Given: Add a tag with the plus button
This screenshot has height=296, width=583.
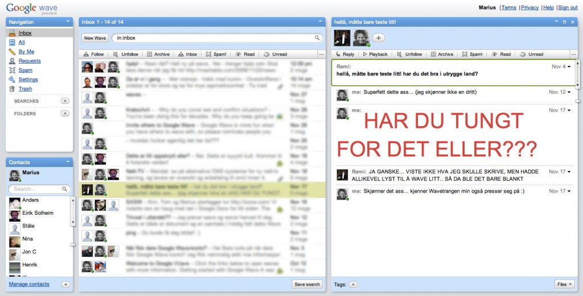Looking at the screenshot, I should 353,285.
